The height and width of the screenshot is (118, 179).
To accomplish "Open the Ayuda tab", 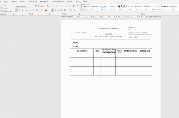I will [85, 1].
